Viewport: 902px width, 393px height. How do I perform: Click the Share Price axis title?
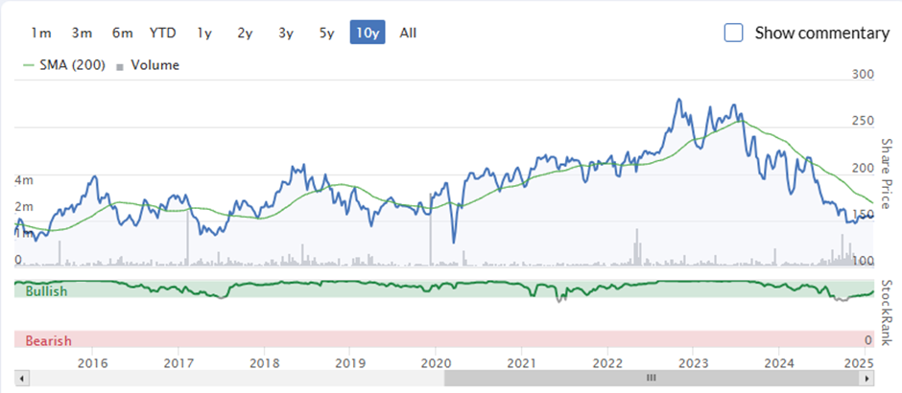click(886, 173)
